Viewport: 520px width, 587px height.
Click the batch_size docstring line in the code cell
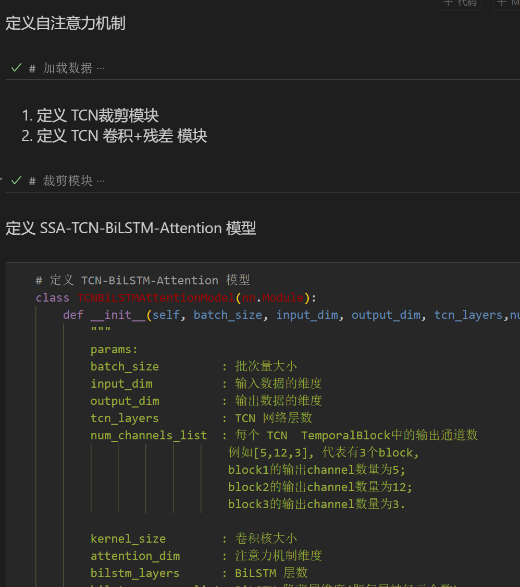click(125, 366)
